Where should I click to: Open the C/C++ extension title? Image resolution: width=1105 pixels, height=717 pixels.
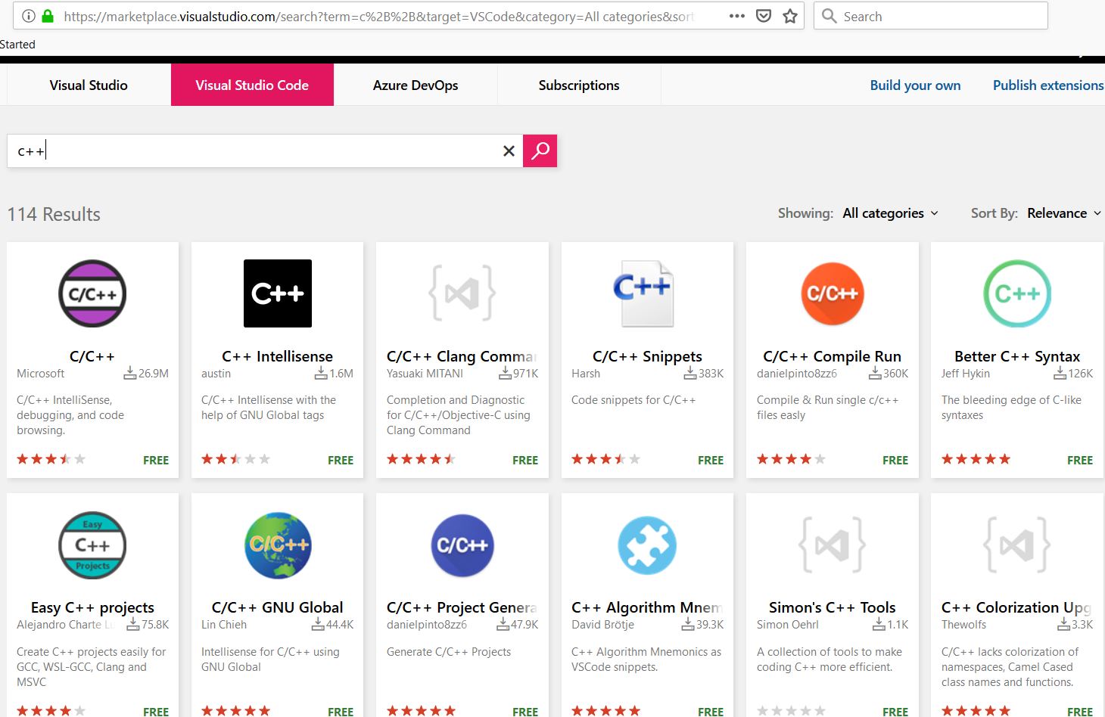click(x=92, y=356)
